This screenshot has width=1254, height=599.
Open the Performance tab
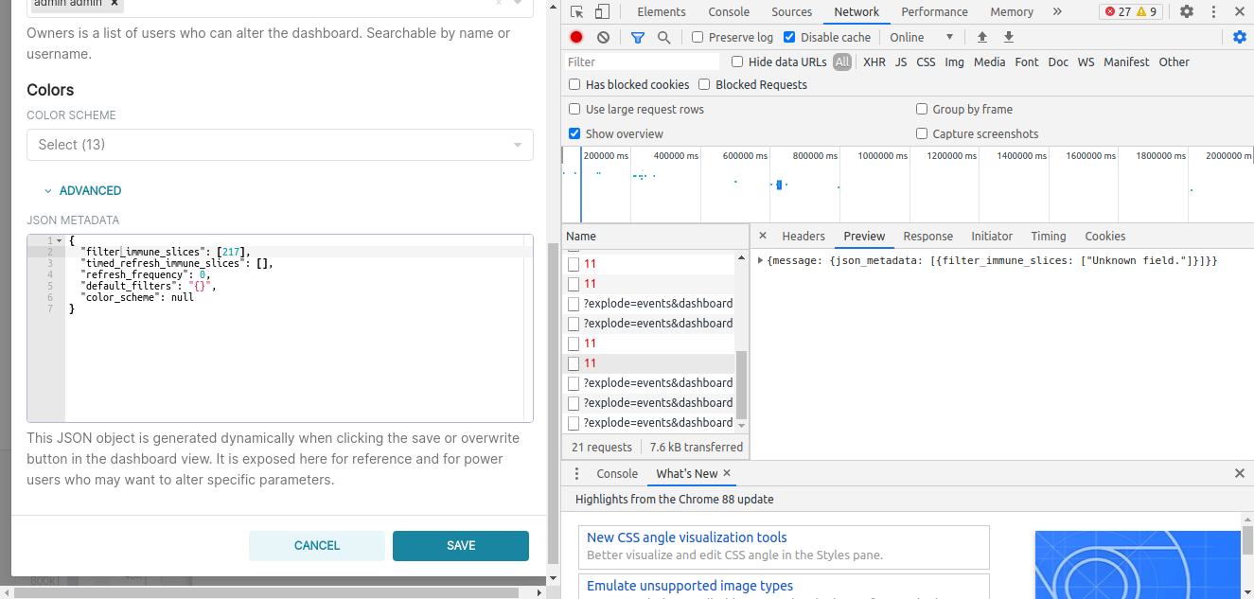[x=934, y=12]
